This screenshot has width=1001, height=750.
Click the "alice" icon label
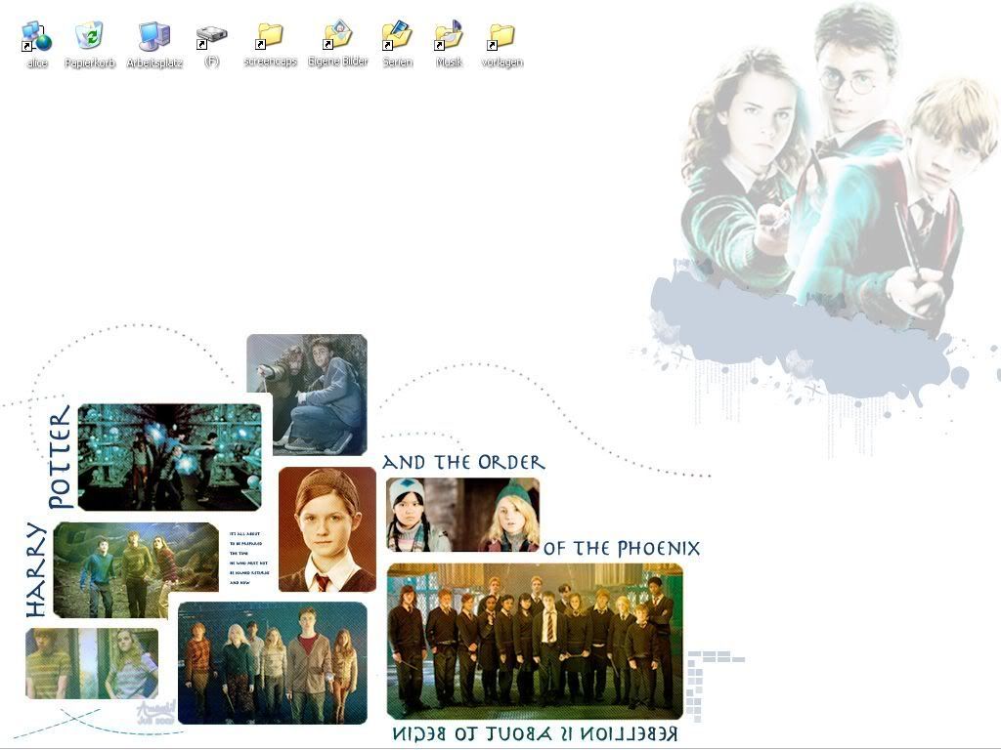point(37,62)
